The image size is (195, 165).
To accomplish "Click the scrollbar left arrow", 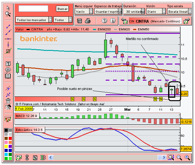I will pos(50,158).
